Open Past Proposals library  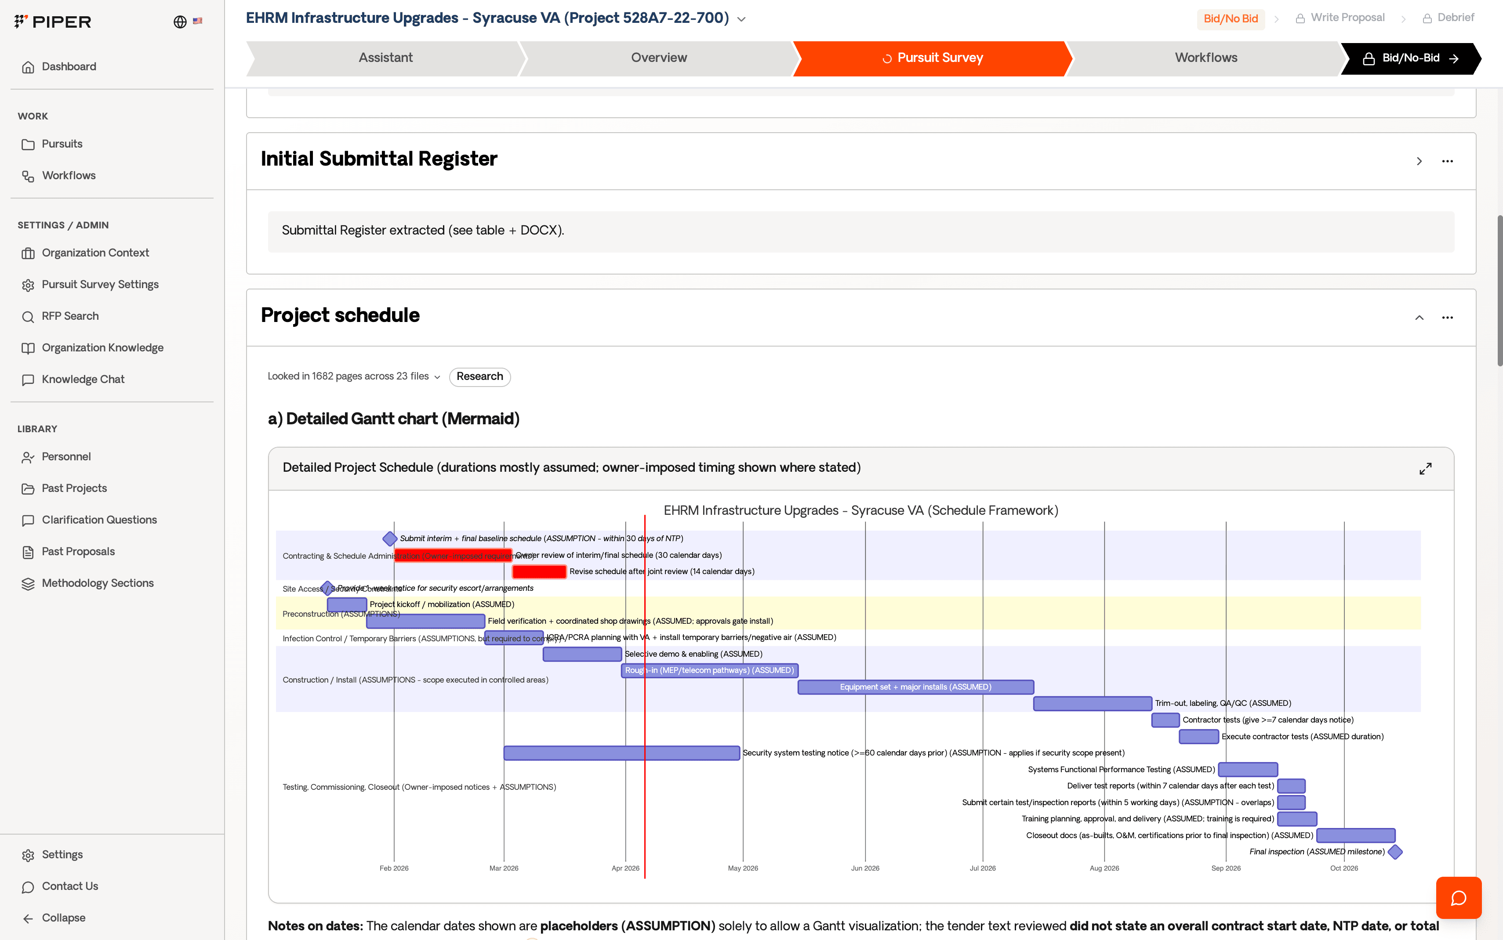coord(78,551)
